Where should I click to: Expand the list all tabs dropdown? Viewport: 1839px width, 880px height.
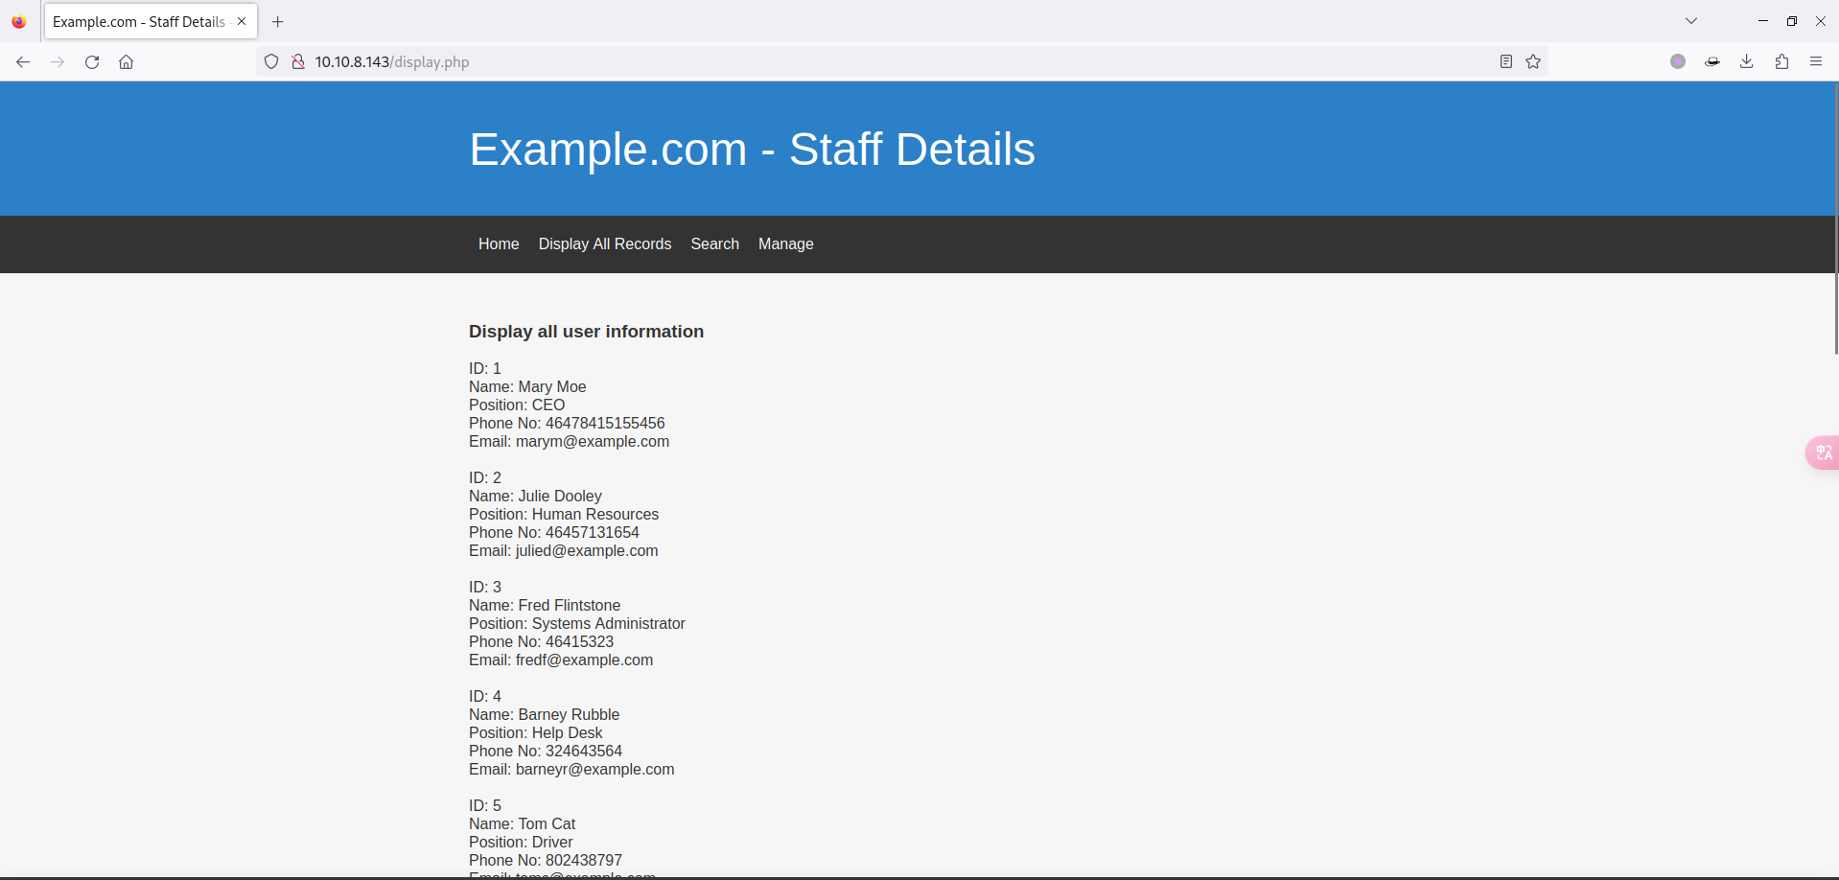pos(1691,21)
